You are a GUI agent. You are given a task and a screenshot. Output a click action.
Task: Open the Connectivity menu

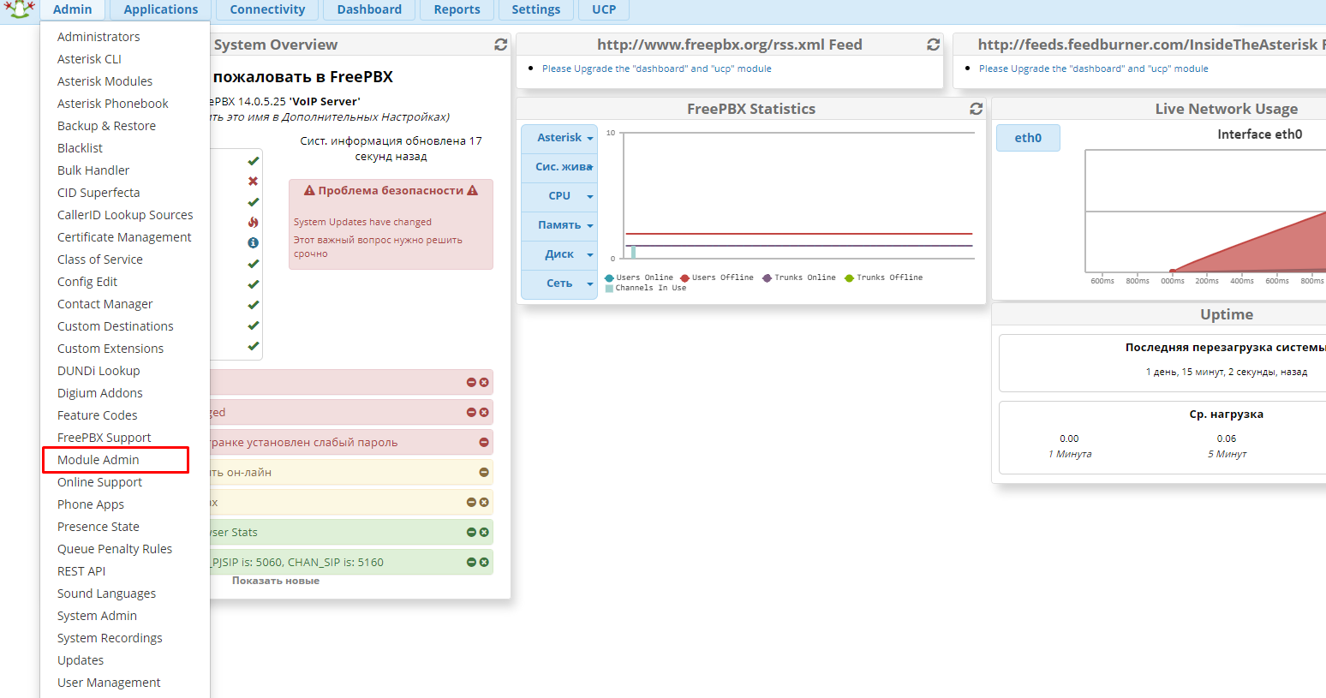point(267,9)
